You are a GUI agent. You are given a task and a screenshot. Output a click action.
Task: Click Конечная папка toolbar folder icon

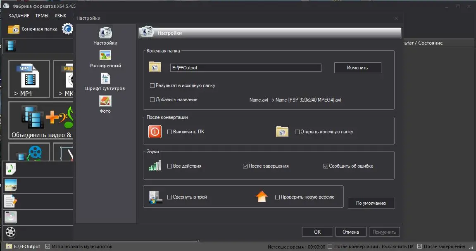click(x=14, y=29)
